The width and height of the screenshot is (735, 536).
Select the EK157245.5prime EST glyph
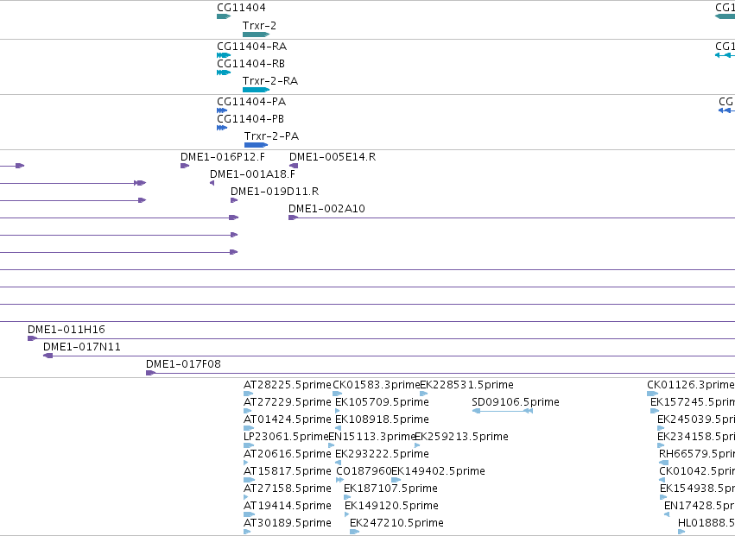(x=655, y=411)
